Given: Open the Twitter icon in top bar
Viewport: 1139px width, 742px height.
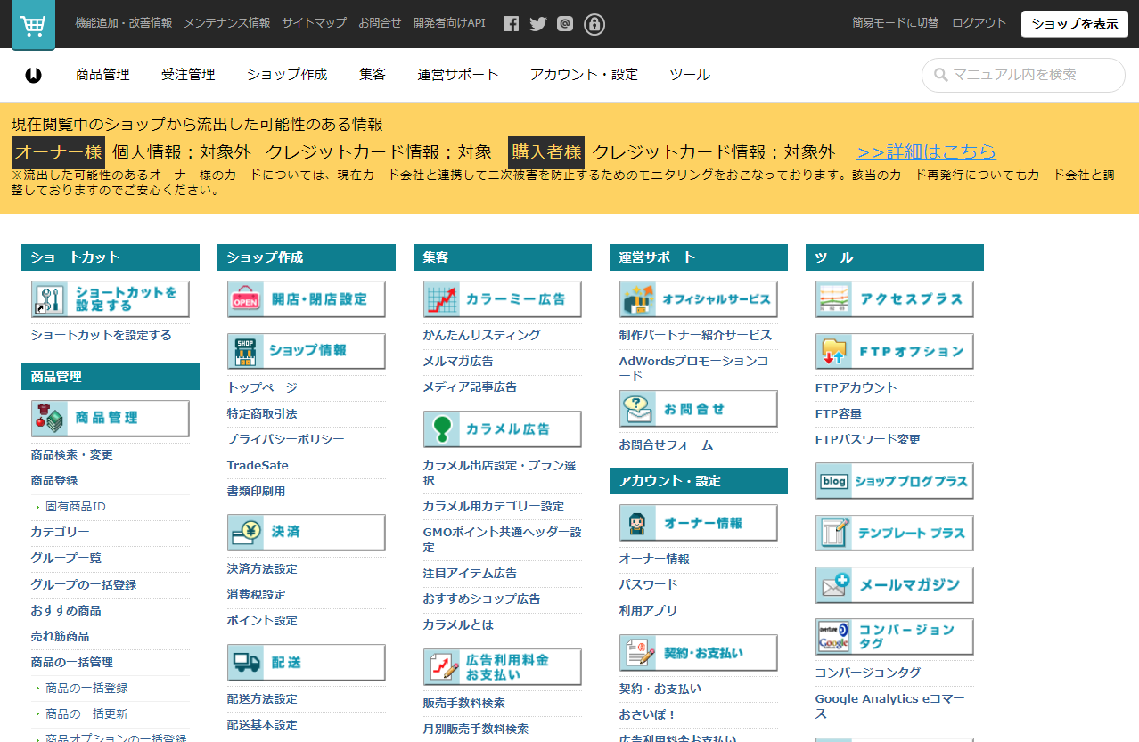Looking at the screenshot, I should [537, 24].
